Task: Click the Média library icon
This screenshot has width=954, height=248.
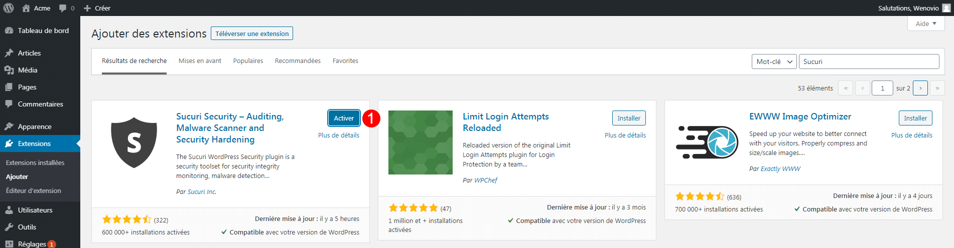Action: (x=9, y=70)
